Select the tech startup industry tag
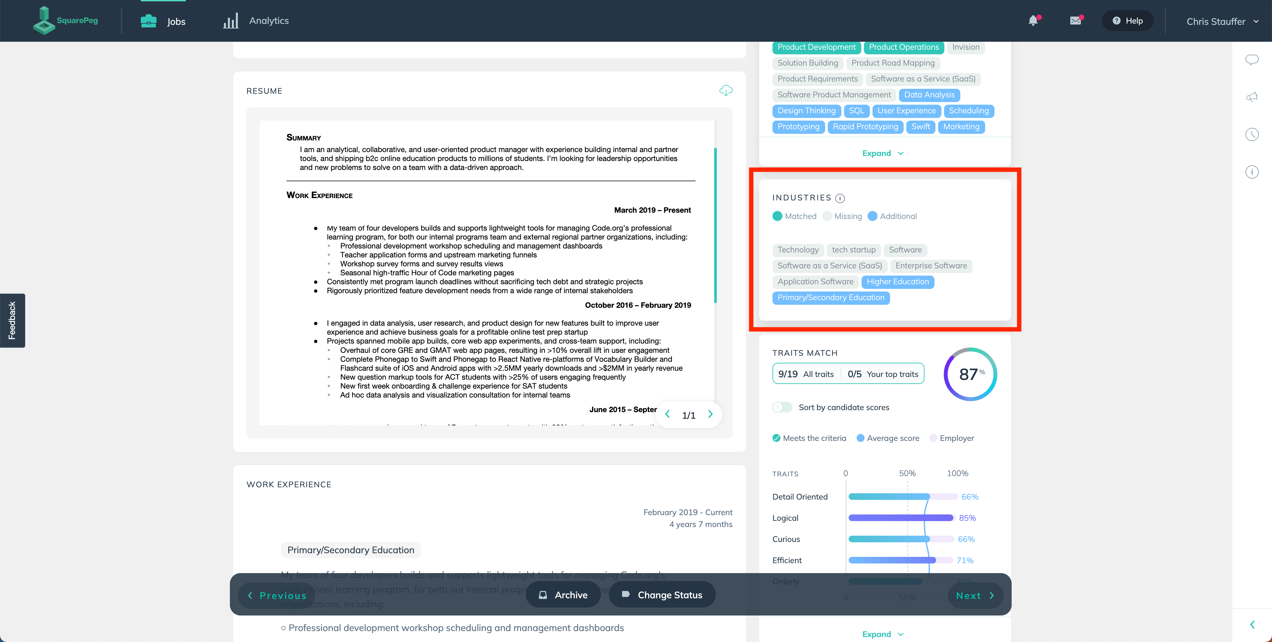1272x642 pixels. 854,250
